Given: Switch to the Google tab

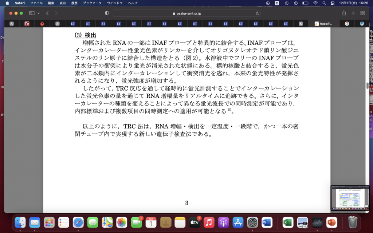Looking at the screenshot, I should pos(347,24).
